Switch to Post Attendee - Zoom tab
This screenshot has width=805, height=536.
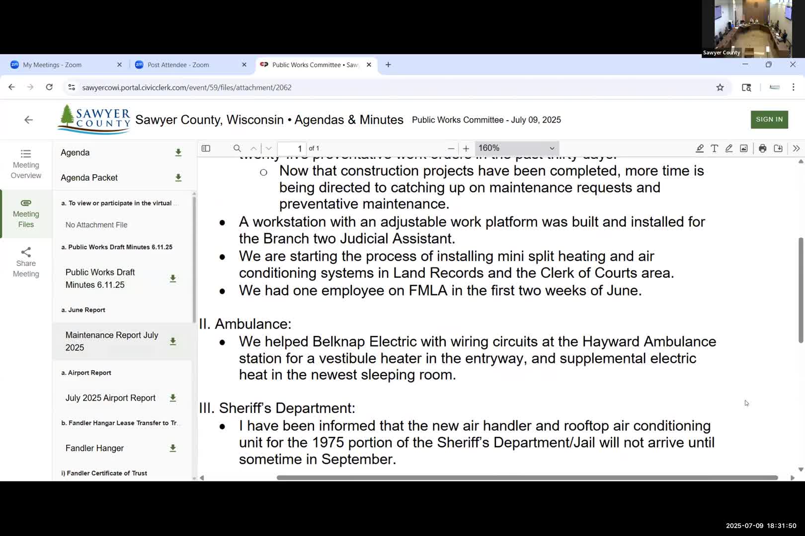click(178, 65)
